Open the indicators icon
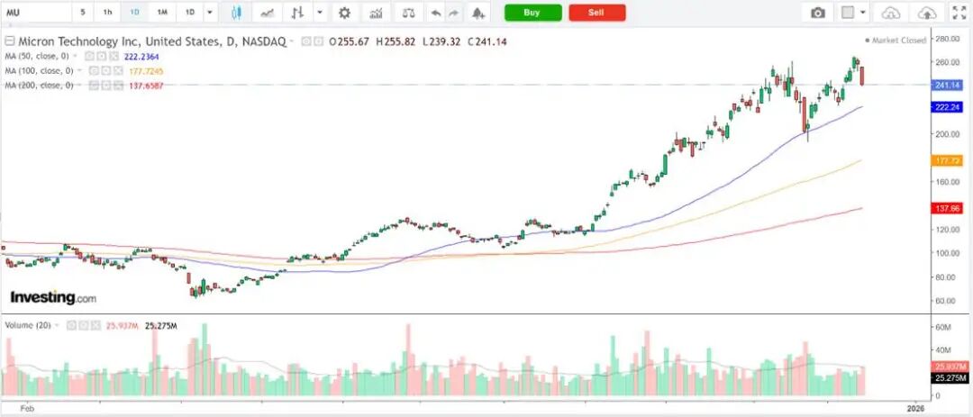973x417 pixels. click(376, 13)
